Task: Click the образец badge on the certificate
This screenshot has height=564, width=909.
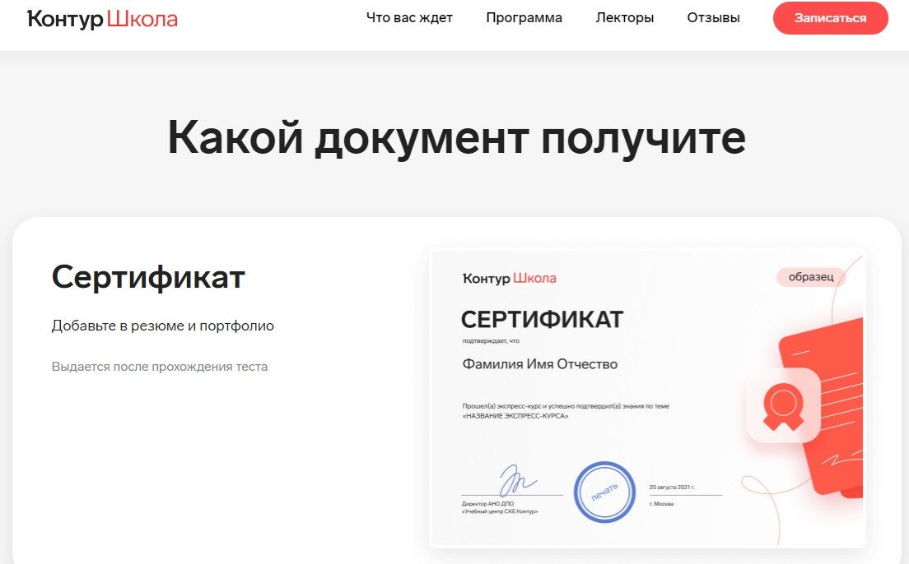Action: pos(811,277)
